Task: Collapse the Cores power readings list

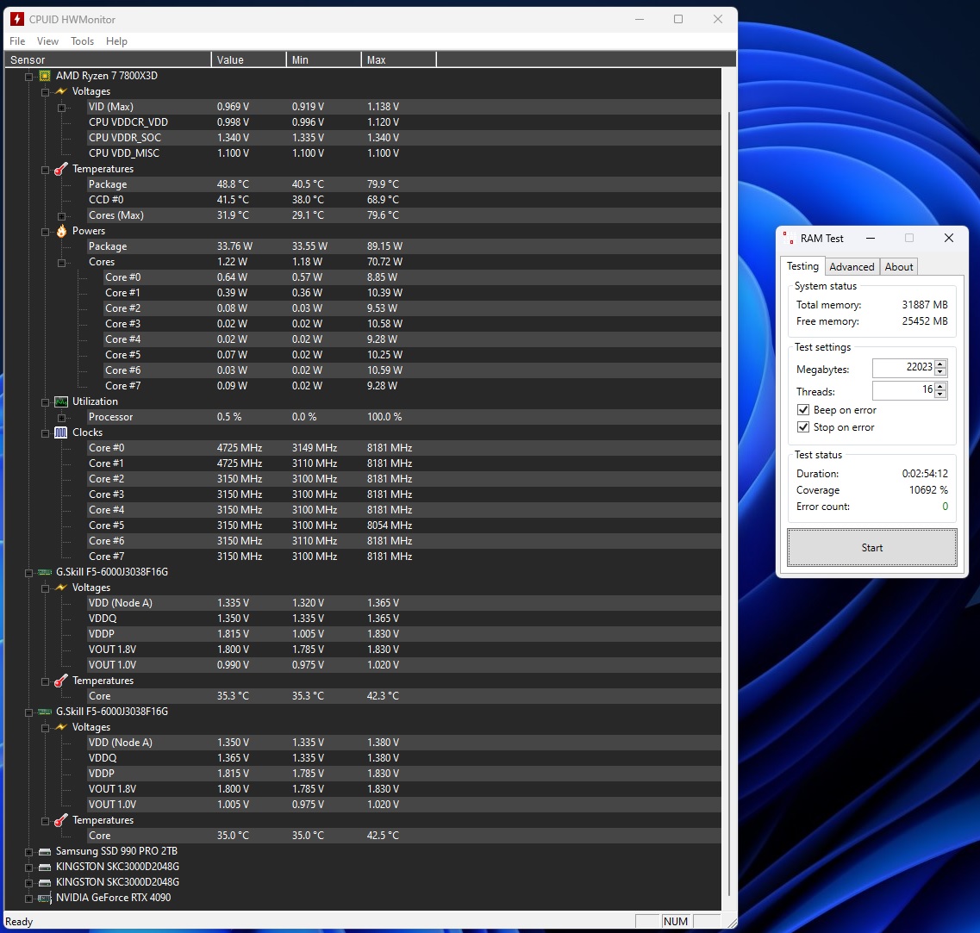Action: pyautogui.click(x=60, y=262)
